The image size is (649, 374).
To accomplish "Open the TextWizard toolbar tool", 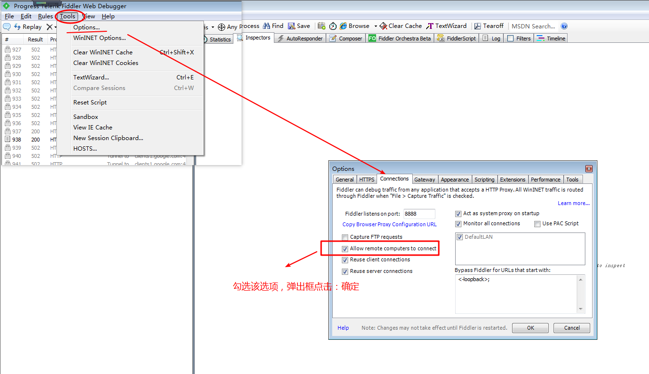I will [447, 26].
